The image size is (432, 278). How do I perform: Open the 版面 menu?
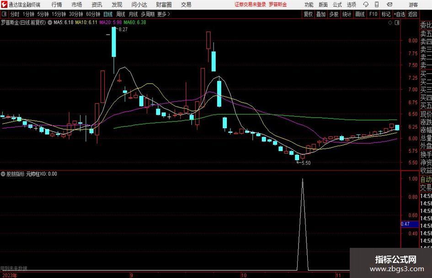323,5
